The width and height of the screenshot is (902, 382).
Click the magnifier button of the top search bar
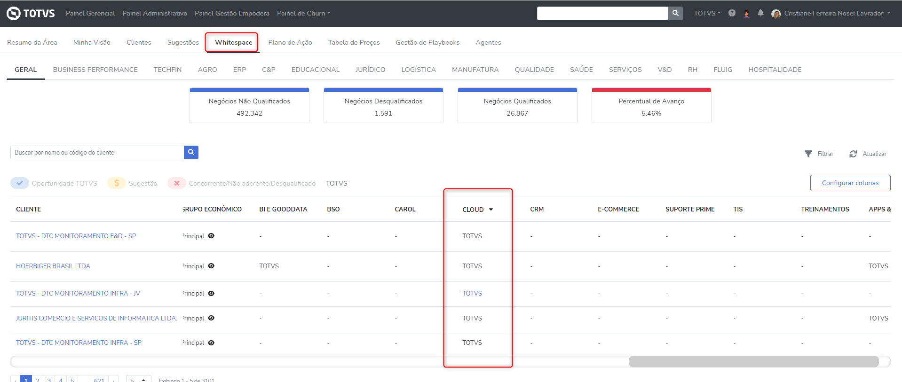click(x=675, y=13)
